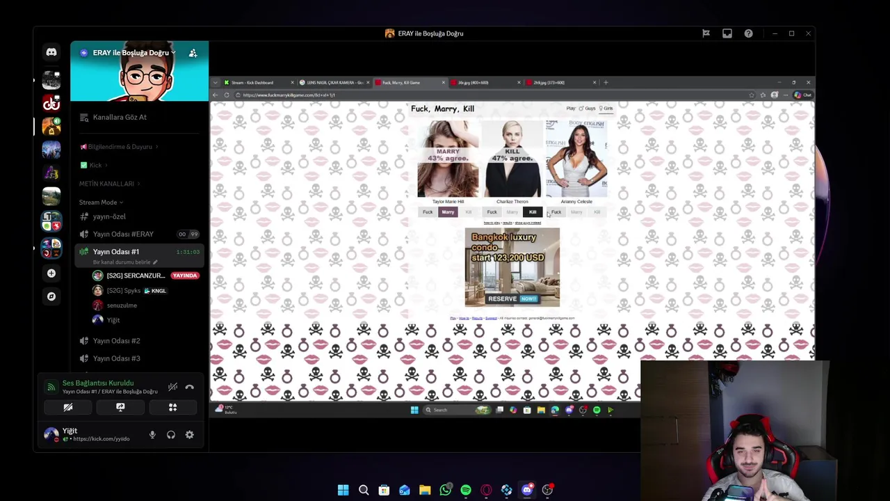Viewport: 890px width, 501px height.
Task: Add a server with plus icon
Action: [51, 273]
